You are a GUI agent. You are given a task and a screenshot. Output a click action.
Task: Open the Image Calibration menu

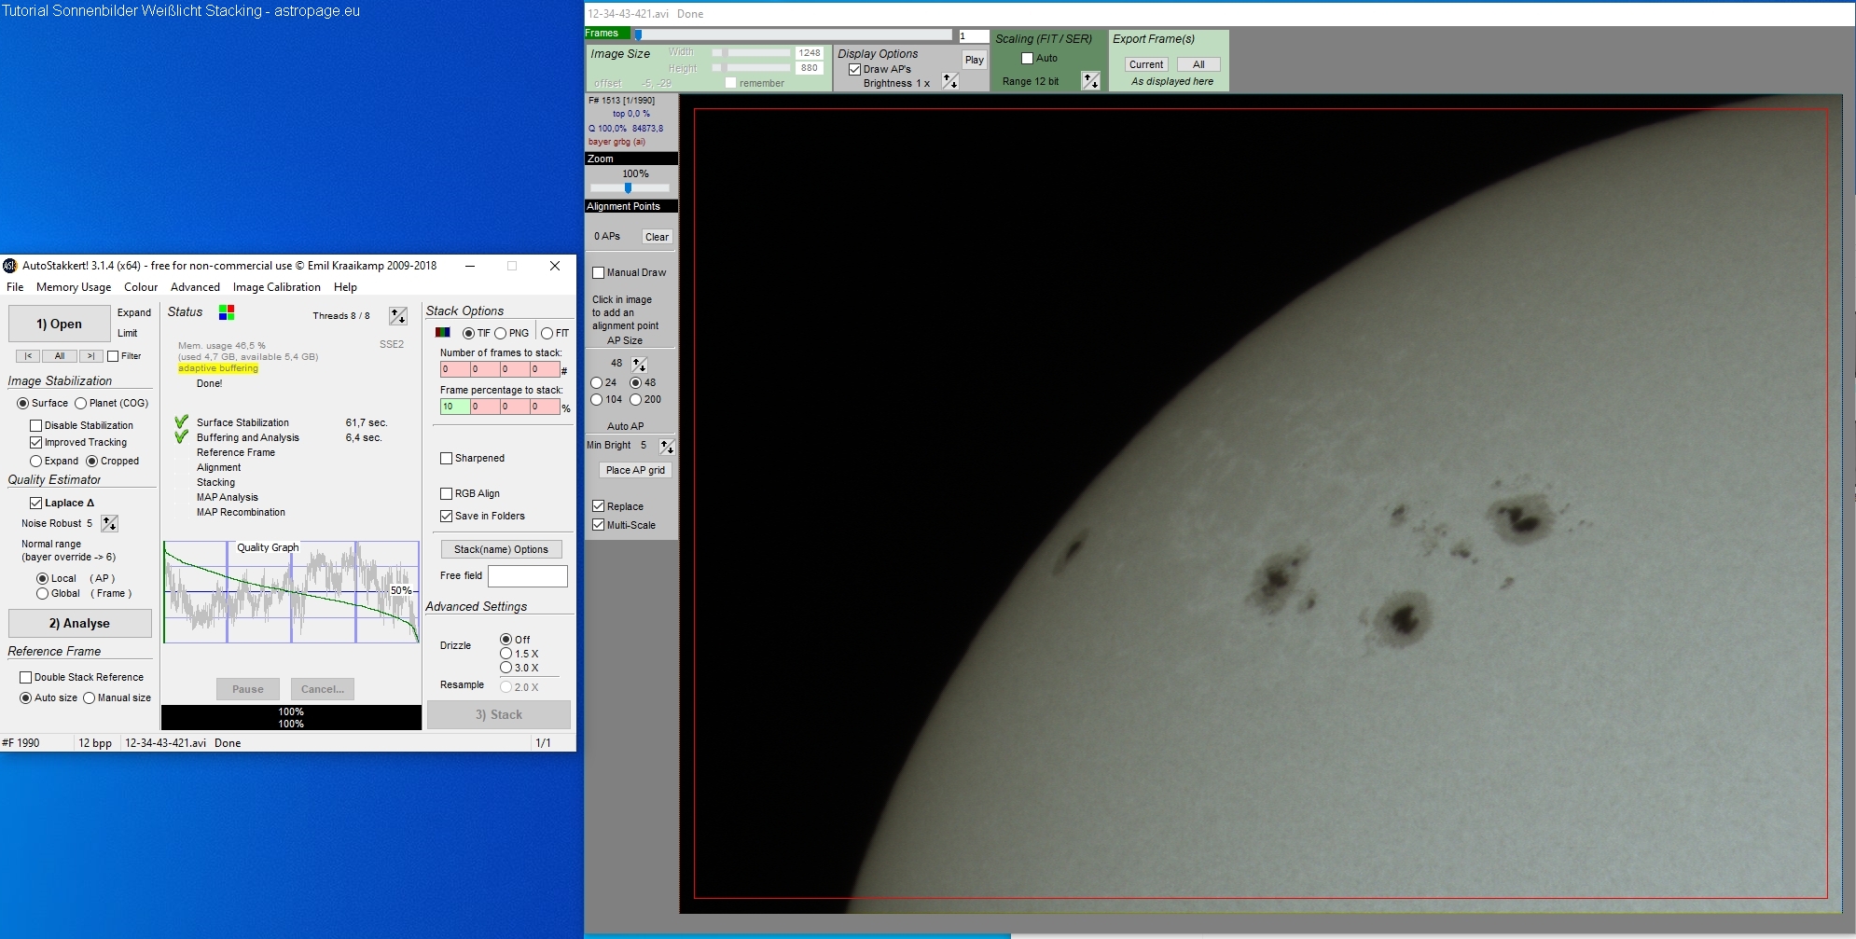[277, 287]
